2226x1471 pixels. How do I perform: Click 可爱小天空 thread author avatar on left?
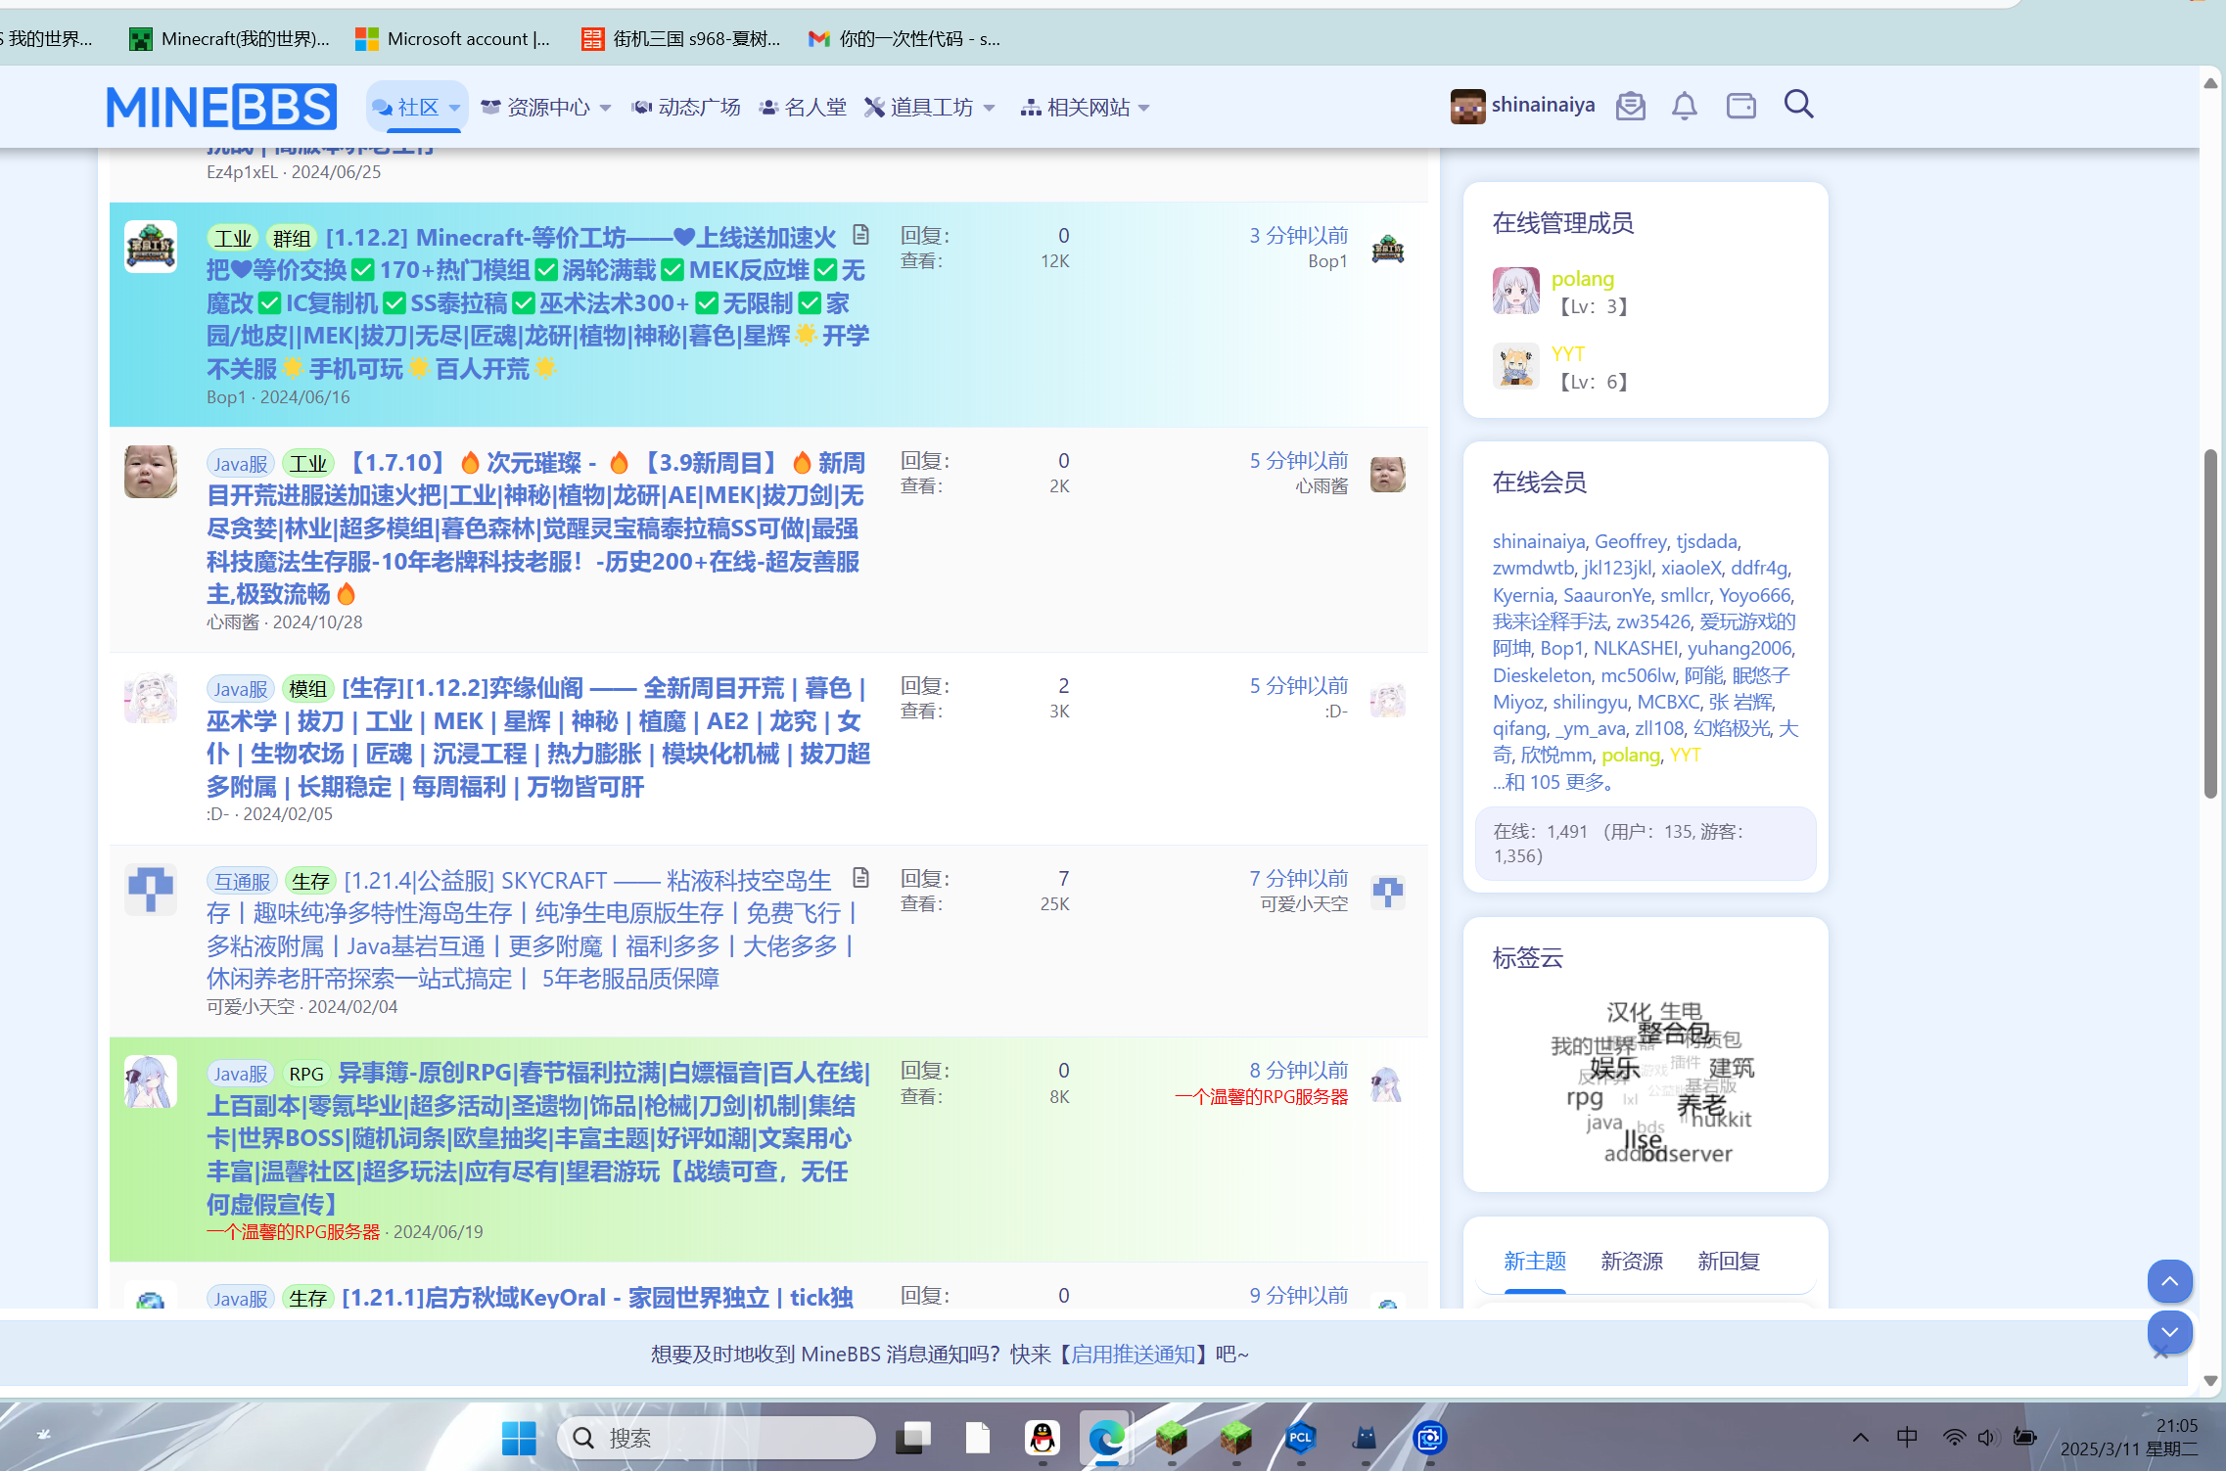pyautogui.click(x=151, y=890)
